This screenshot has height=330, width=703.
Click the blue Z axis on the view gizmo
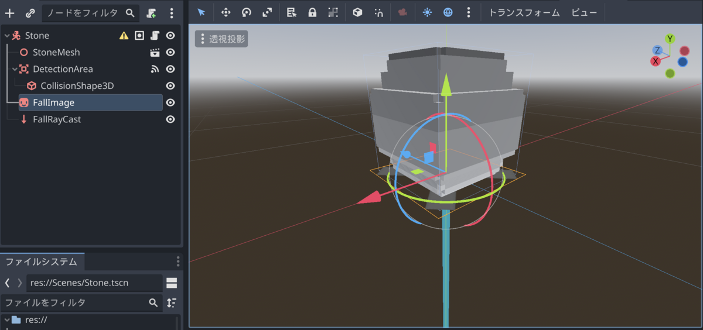pyautogui.click(x=658, y=50)
